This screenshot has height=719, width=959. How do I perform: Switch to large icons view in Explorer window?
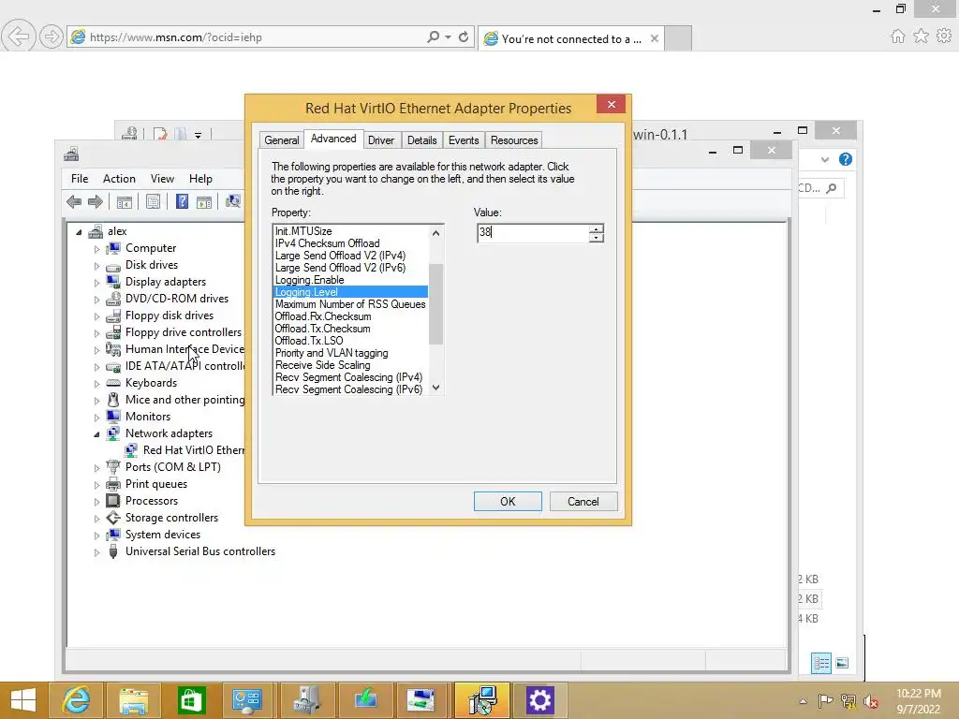click(x=842, y=663)
